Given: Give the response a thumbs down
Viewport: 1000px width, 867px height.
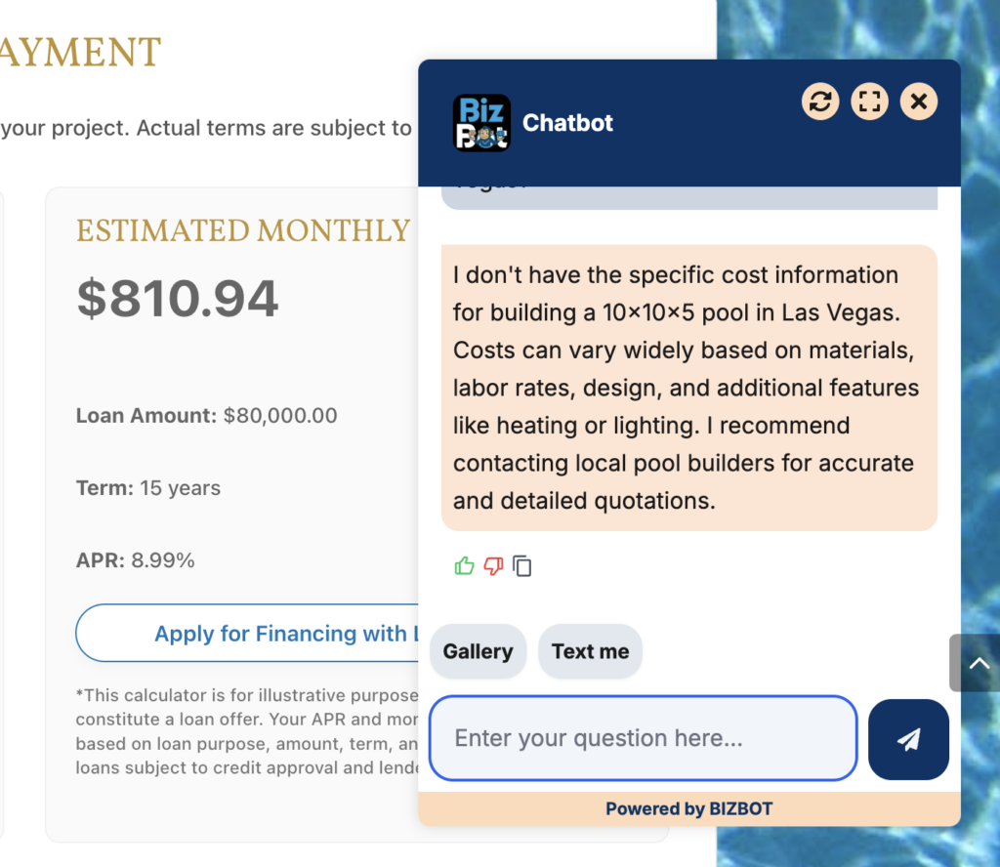Looking at the screenshot, I should [493, 565].
